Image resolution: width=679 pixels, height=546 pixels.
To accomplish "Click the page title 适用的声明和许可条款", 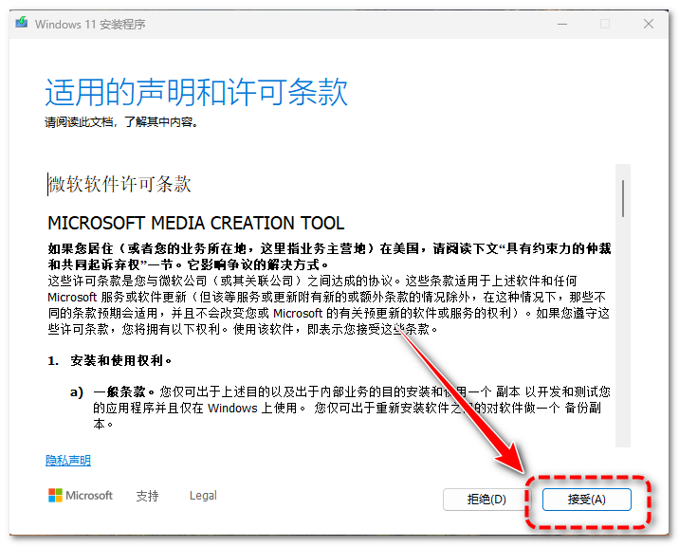I will tap(196, 92).
